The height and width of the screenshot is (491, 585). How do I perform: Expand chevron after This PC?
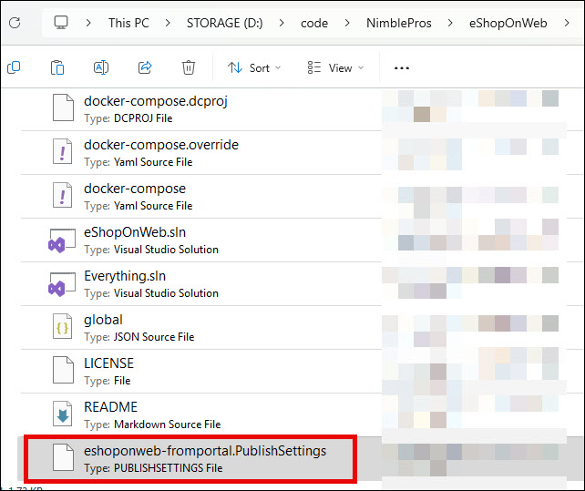[168, 23]
